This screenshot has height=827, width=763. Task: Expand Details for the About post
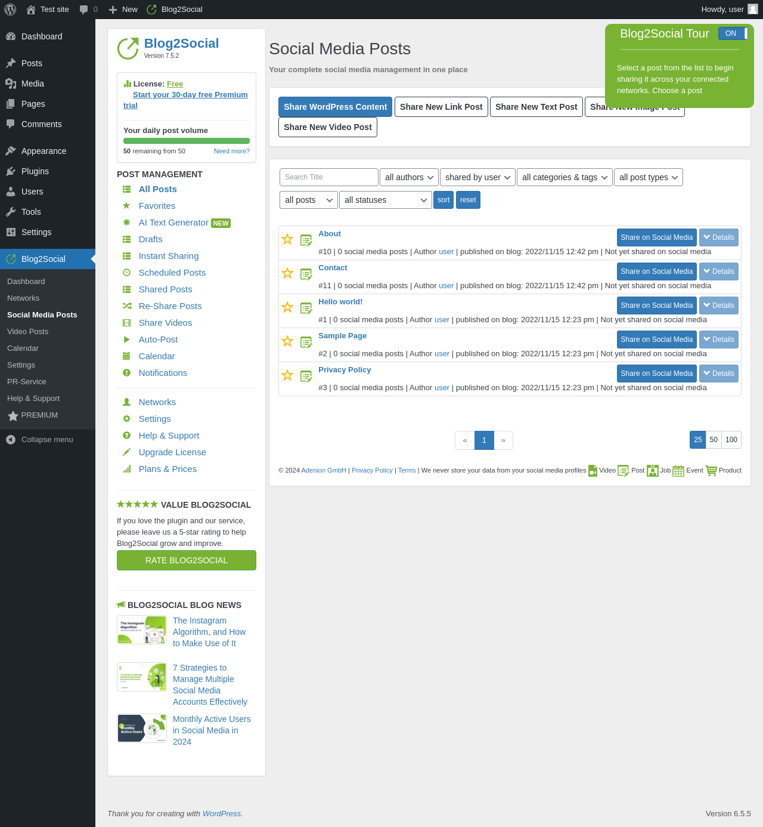pyautogui.click(x=719, y=237)
